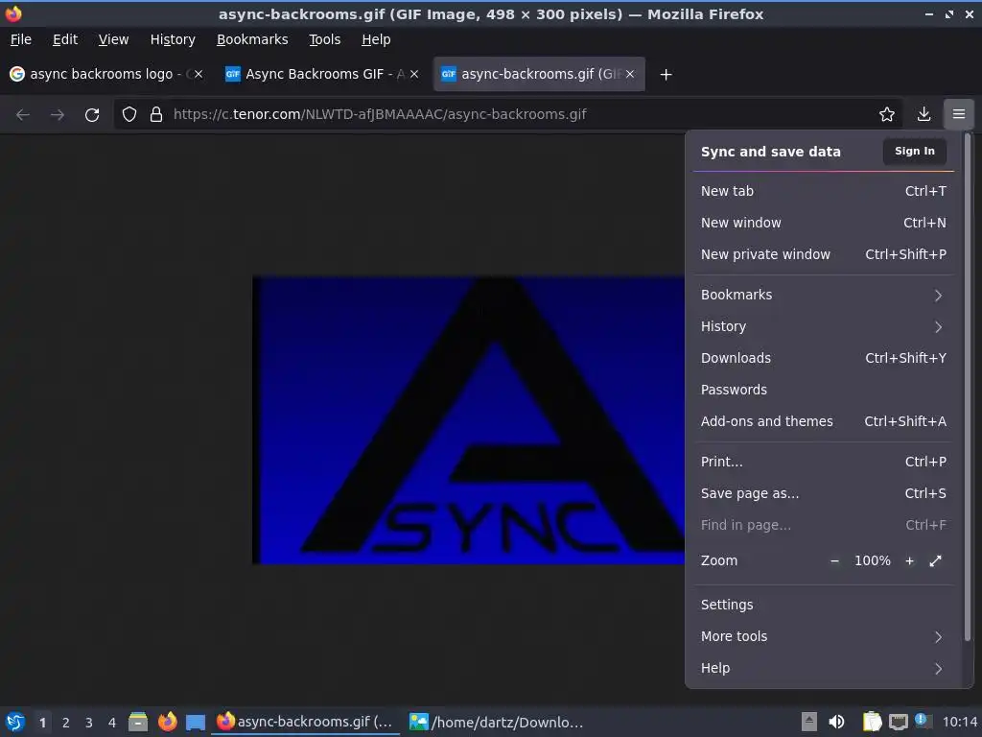Click the Async logo GIF image
Screen dimensions: 982x737
click(x=468, y=420)
